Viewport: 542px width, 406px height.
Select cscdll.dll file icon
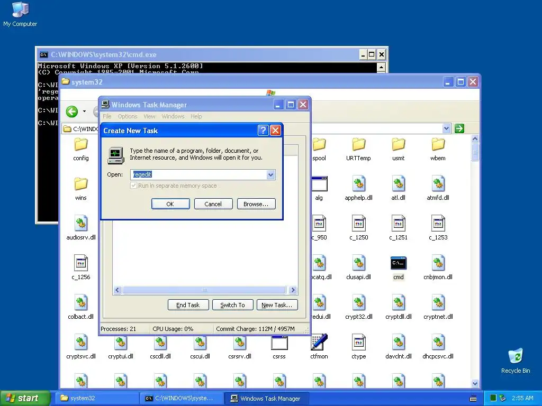point(160,343)
